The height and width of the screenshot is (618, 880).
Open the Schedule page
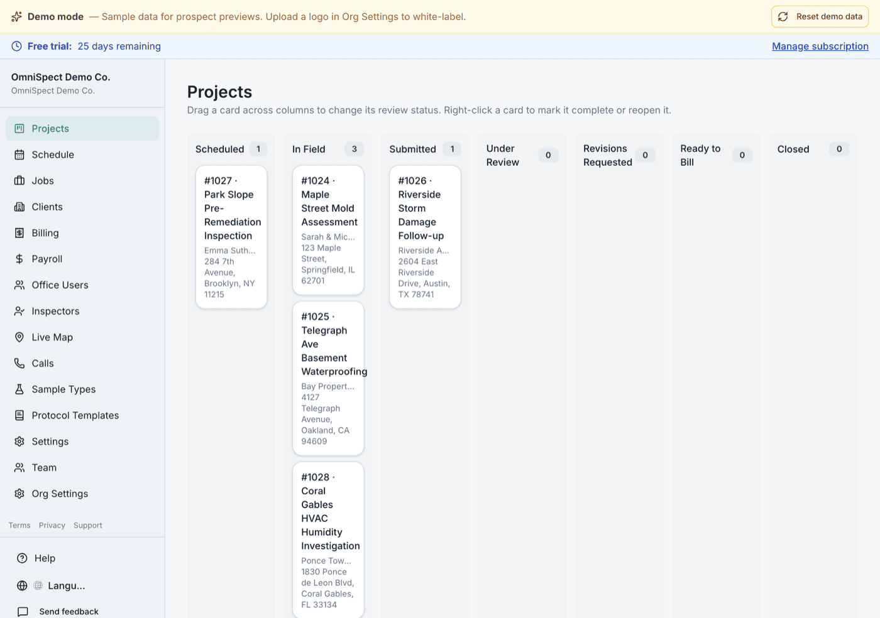click(82, 154)
